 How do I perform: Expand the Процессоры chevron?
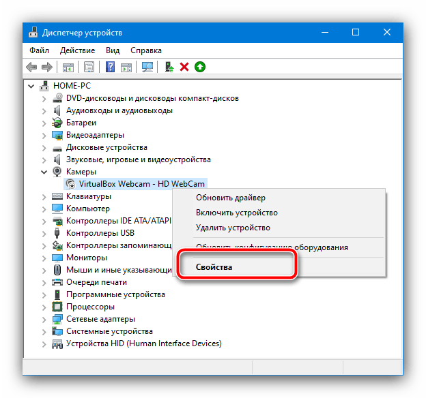[44, 307]
